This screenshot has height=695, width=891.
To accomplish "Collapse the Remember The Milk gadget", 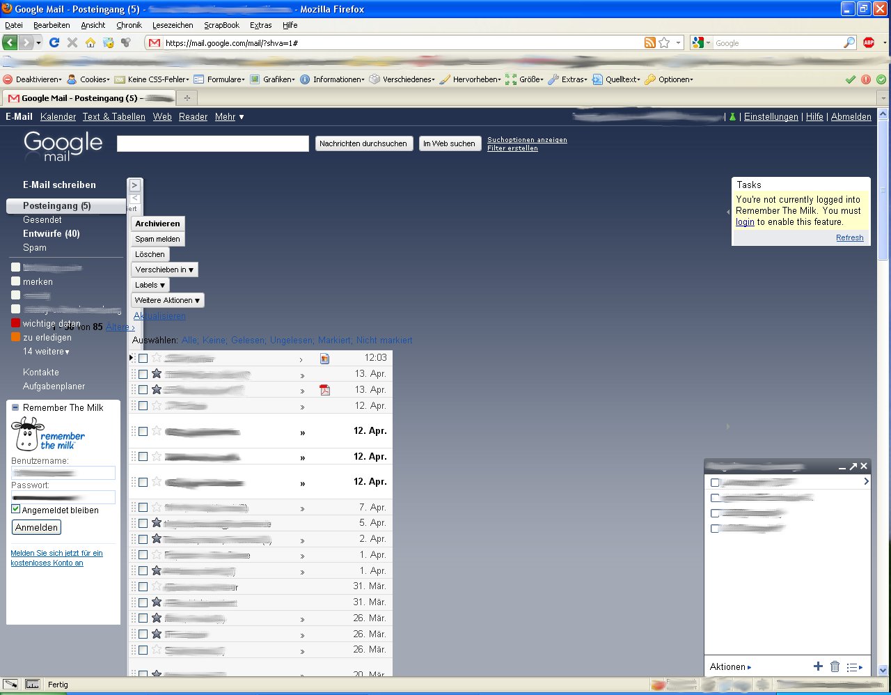I will tap(15, 407).
